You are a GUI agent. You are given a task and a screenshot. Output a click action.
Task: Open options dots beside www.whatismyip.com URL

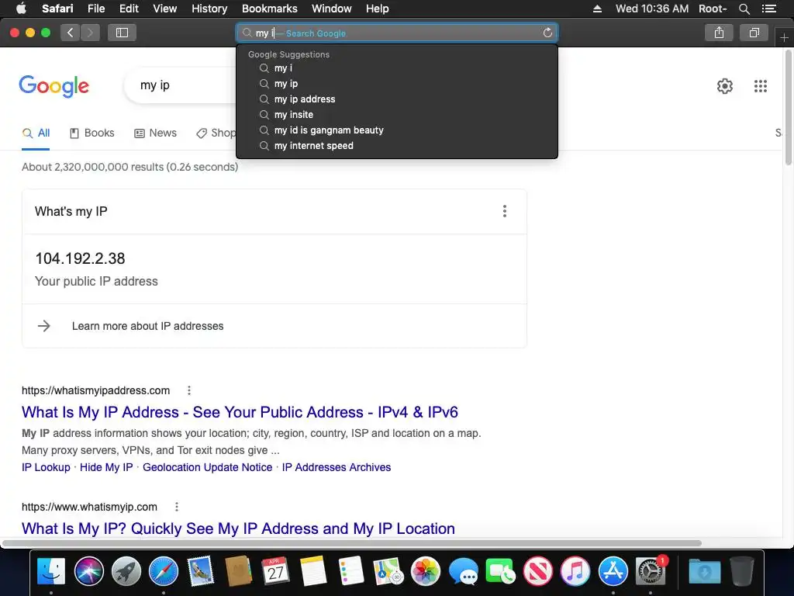176,507
